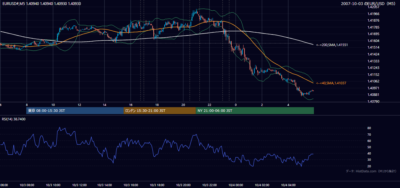Click price axis value 1.41785
This screenshot has height=188, width=400.
[x=373, y=27]
